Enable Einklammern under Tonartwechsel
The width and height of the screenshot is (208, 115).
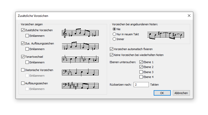pos(27,62)
